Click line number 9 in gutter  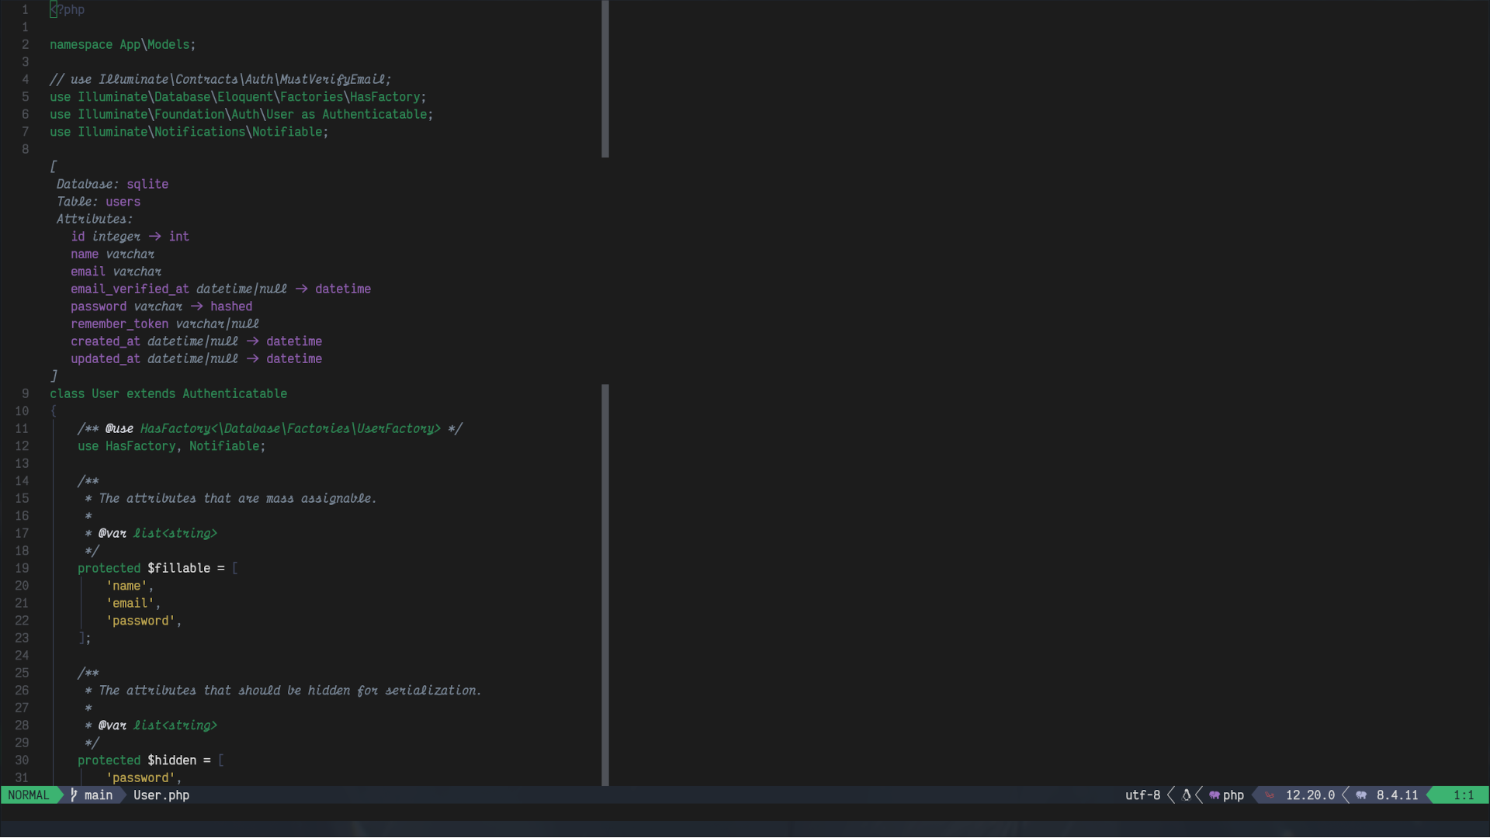coord(26,394)
